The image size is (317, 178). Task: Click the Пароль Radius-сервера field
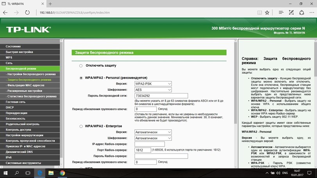(x=161, y=156)
